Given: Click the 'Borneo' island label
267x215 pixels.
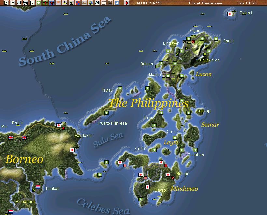Looking at the screenshot, I should [x=24, y=159].
